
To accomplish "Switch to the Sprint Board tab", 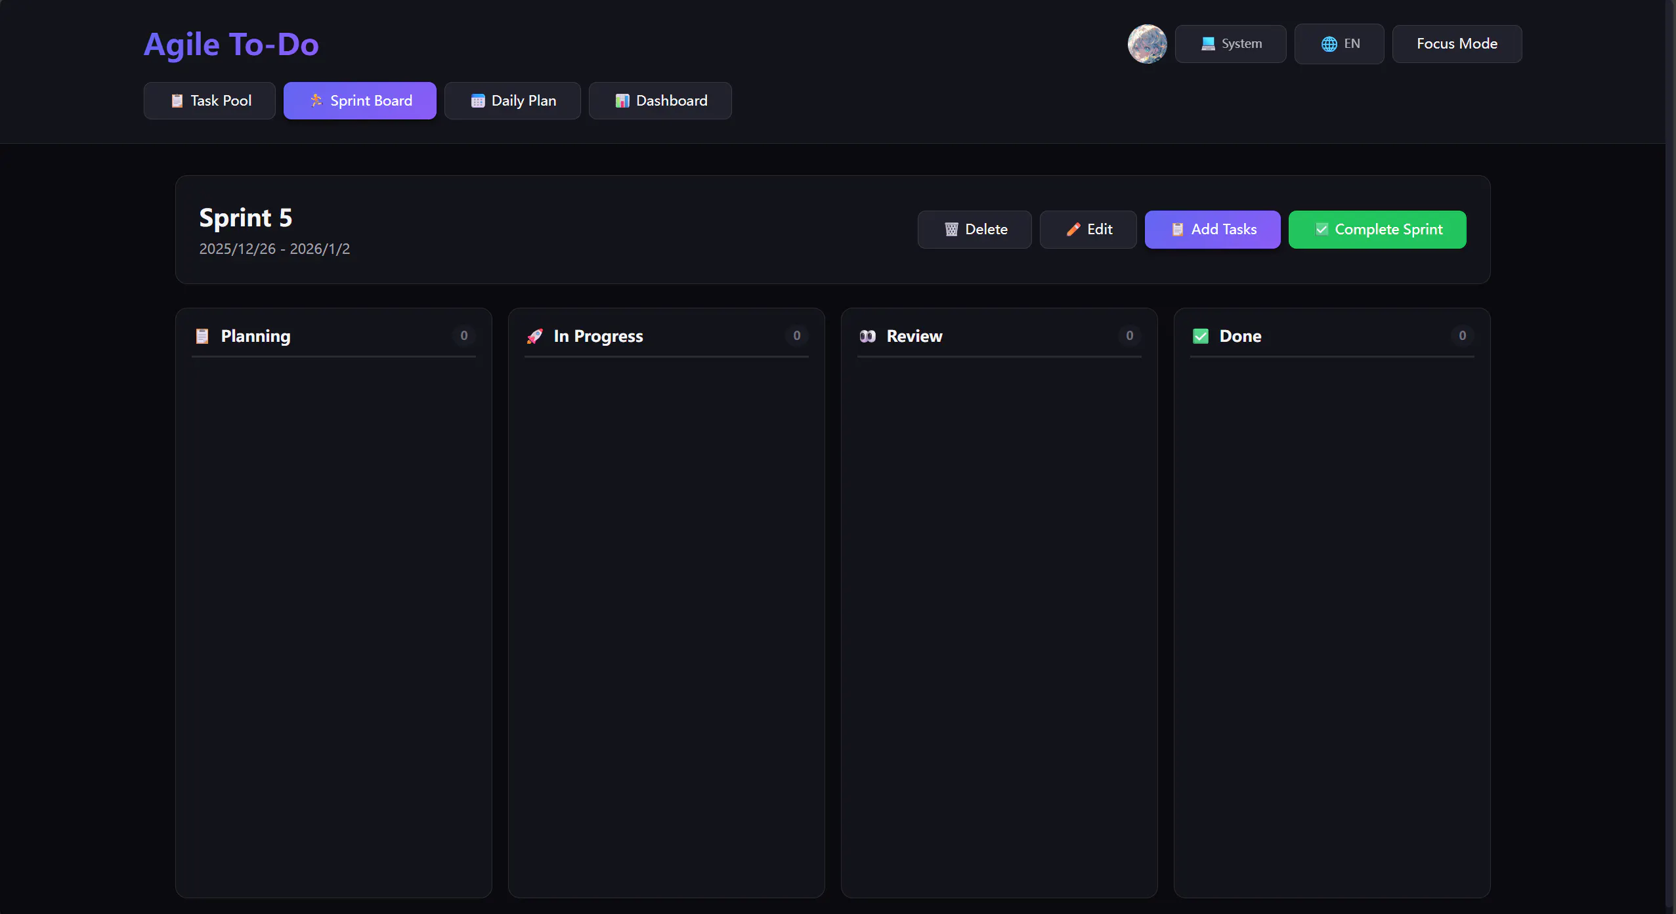I will click(360, 100).
